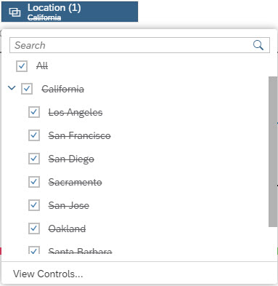Toggle the Santa Barbara checkbox
The height and width of the screenshot is (286, 278).
34,250
